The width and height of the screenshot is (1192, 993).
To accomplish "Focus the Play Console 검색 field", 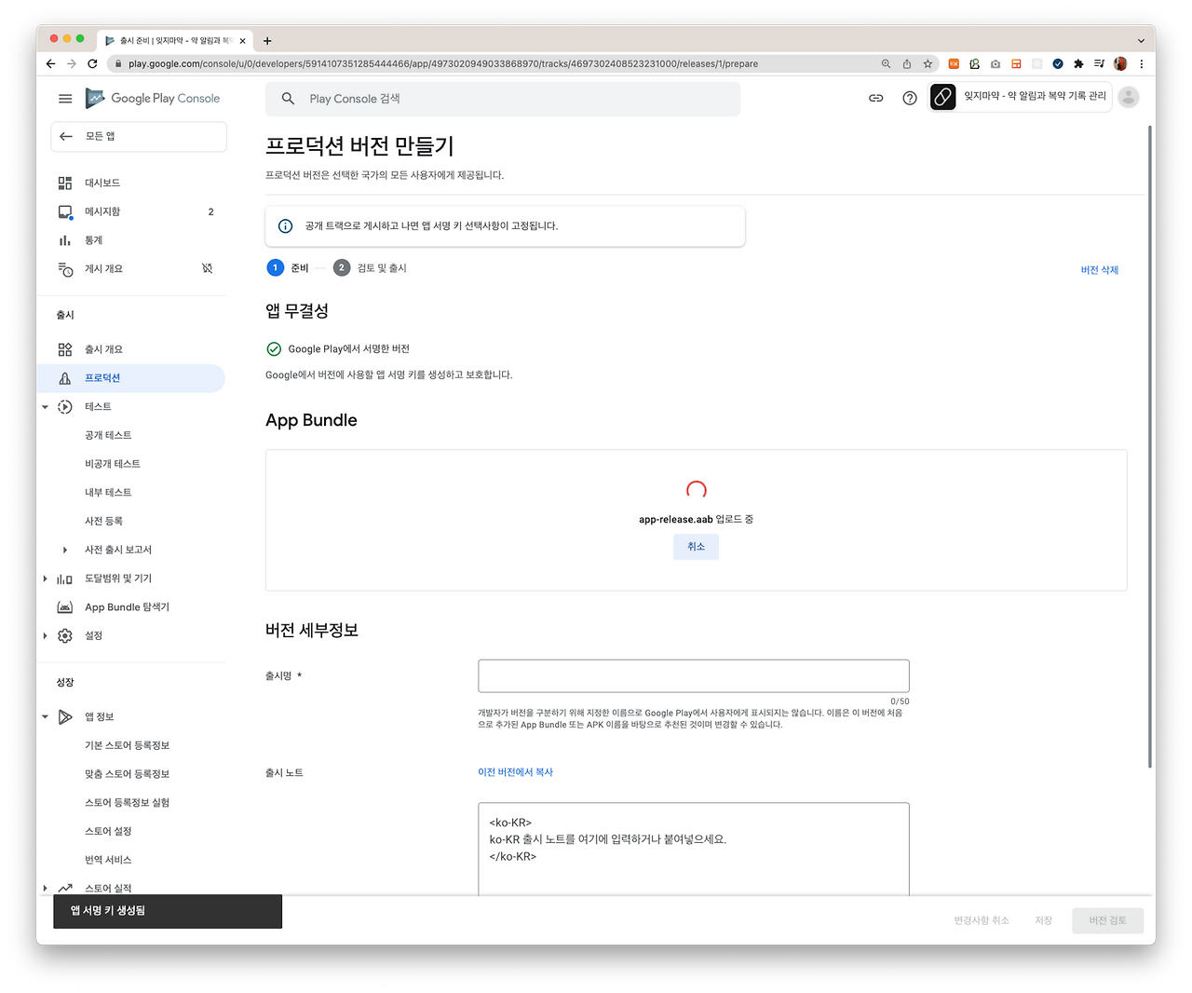I will 503,99.
